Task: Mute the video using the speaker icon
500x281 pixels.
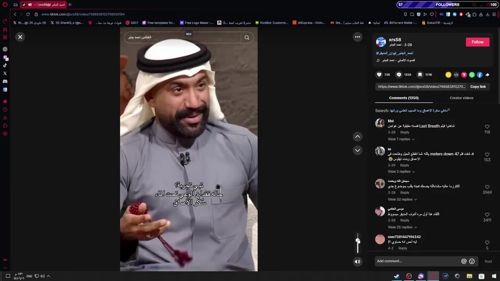Action: pyautogui.click(x=357, y=262)
